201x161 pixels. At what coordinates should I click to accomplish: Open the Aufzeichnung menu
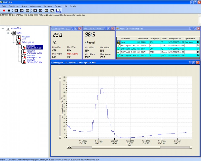[x=35, y=6]
